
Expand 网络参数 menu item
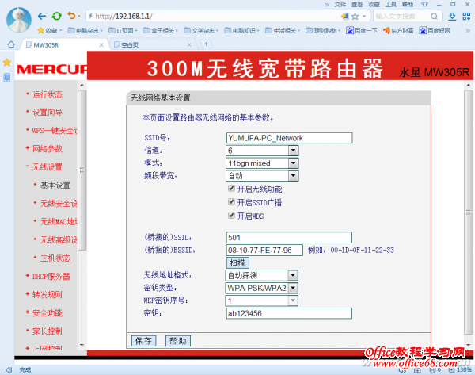click(x=47, y=149)
